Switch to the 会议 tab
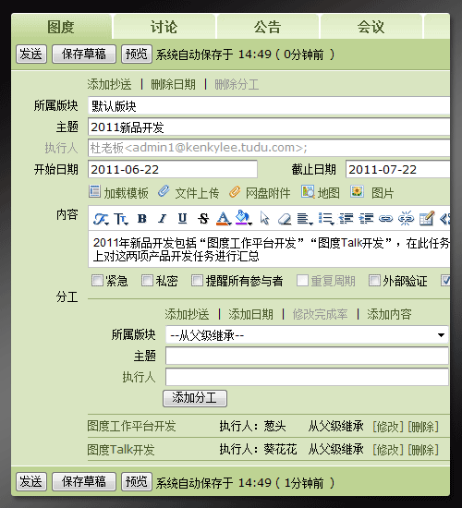Viewport: 462px width, 508px height. pos(371,27)
